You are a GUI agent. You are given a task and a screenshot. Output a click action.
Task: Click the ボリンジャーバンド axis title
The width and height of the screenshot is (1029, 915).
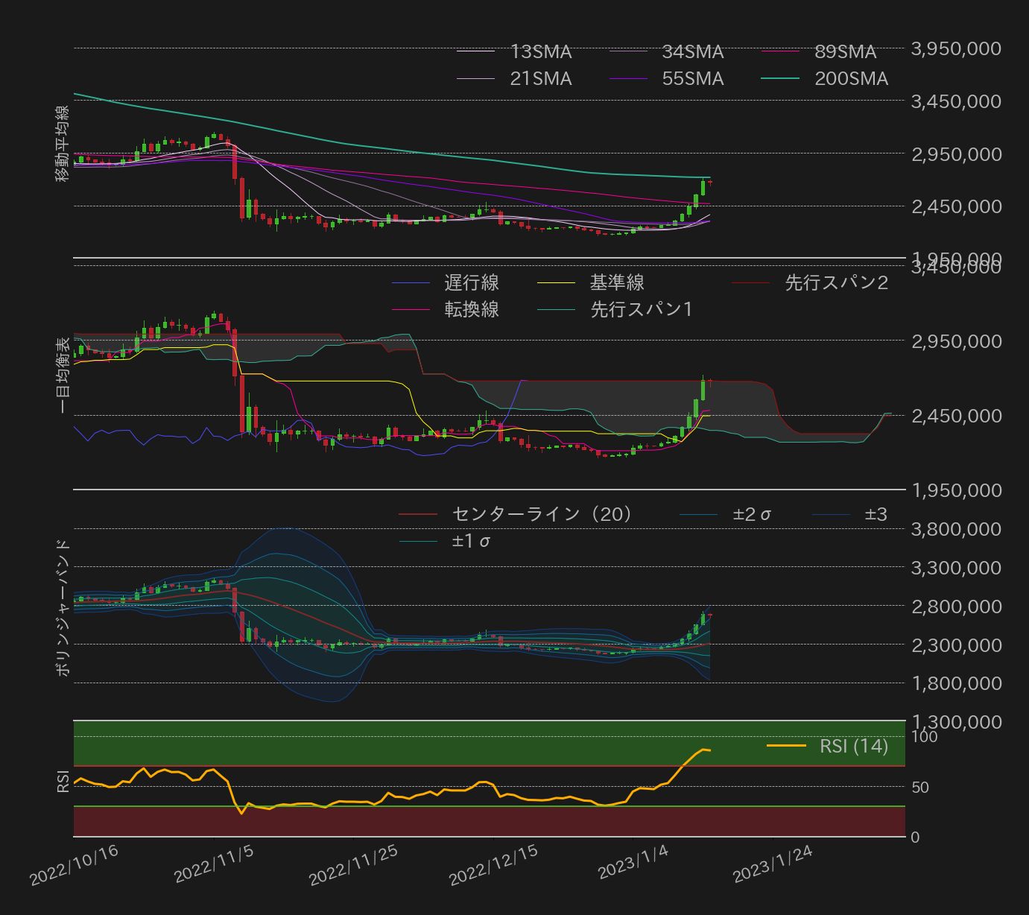(x=63, y=607)
